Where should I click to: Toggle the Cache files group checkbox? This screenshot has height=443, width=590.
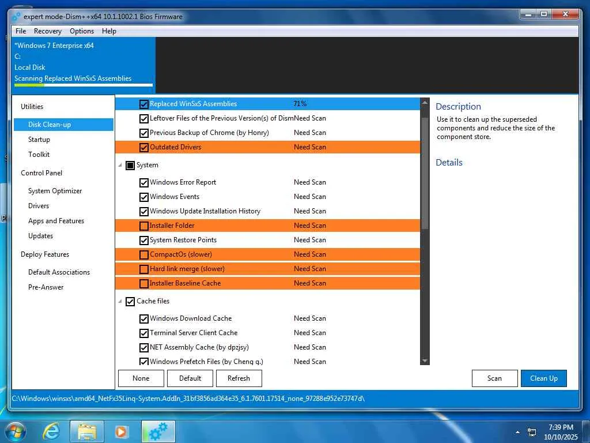[130, 301]
